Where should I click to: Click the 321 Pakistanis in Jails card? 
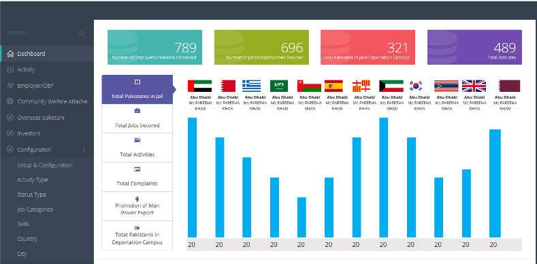coord(368,47)
